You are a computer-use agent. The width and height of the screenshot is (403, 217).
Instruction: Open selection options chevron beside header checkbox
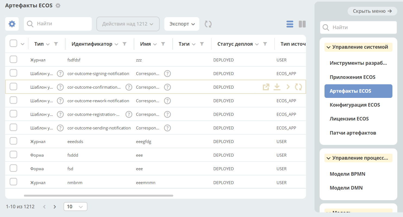coord(23,44)
